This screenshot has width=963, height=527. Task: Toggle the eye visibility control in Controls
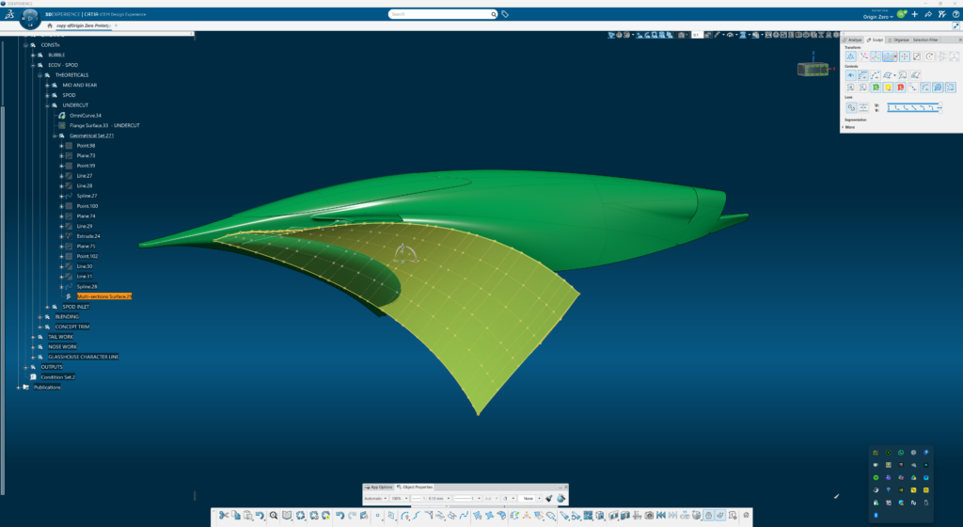coord(850,75)
